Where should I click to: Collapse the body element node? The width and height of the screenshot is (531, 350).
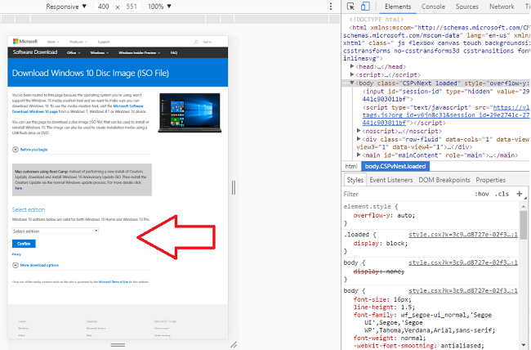click(352, 83)
